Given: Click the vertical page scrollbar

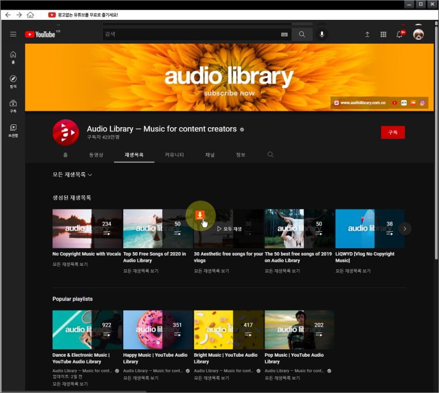Looking at the screenshot, I should 436,143.
